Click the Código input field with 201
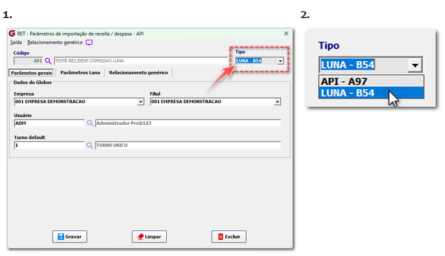This screenshot has height=256, width=445. coord(29,61)
